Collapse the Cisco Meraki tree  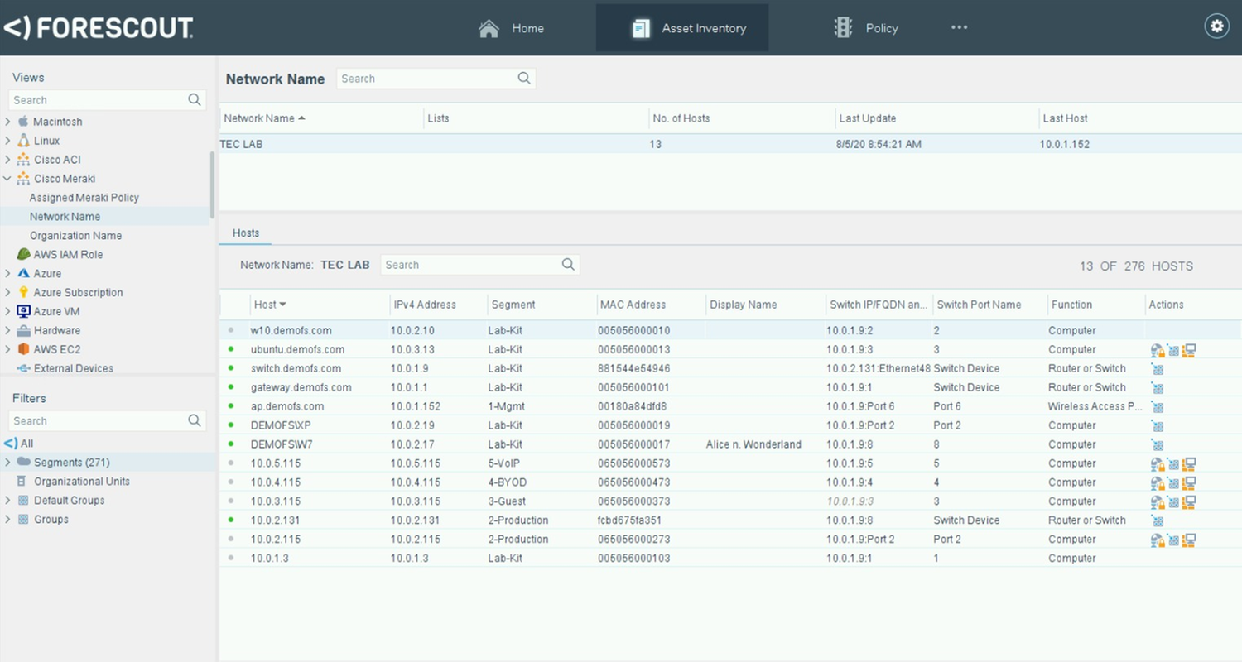point(9,178)
